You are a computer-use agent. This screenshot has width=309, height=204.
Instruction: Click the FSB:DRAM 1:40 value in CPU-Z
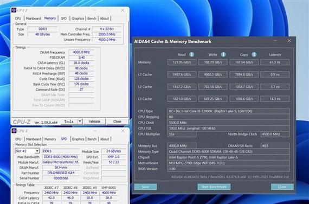coord(81,58)
